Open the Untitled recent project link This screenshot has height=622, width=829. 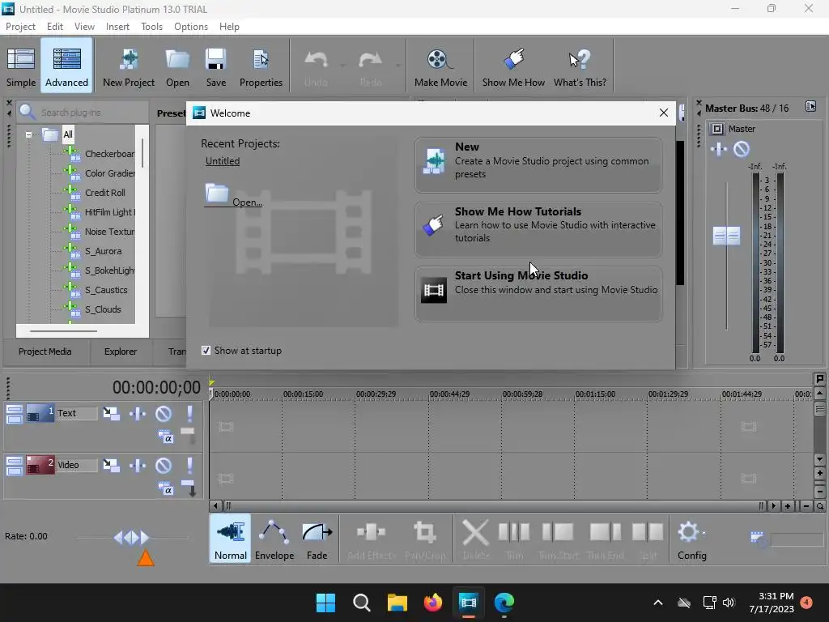click(x=223, y=161)
